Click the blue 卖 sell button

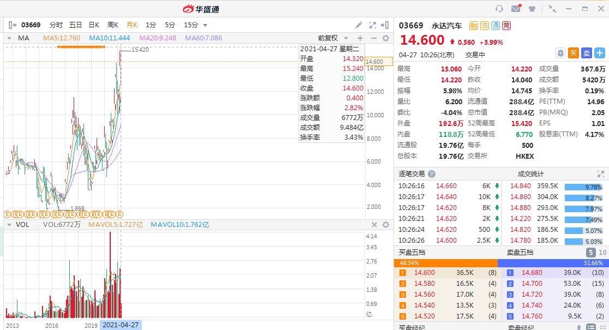tap(587, 53)
